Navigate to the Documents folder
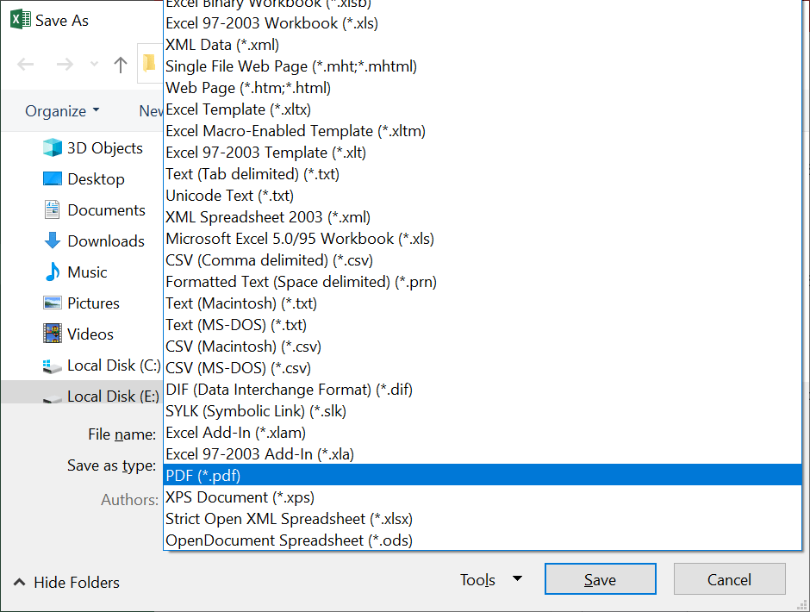Viewport: 810px width, 612px height. pos(98,209)
